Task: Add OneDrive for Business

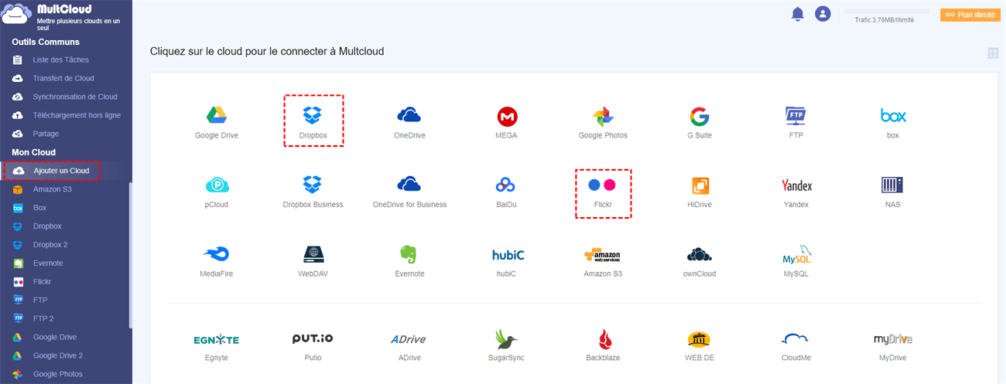Action: pos(409,185)
